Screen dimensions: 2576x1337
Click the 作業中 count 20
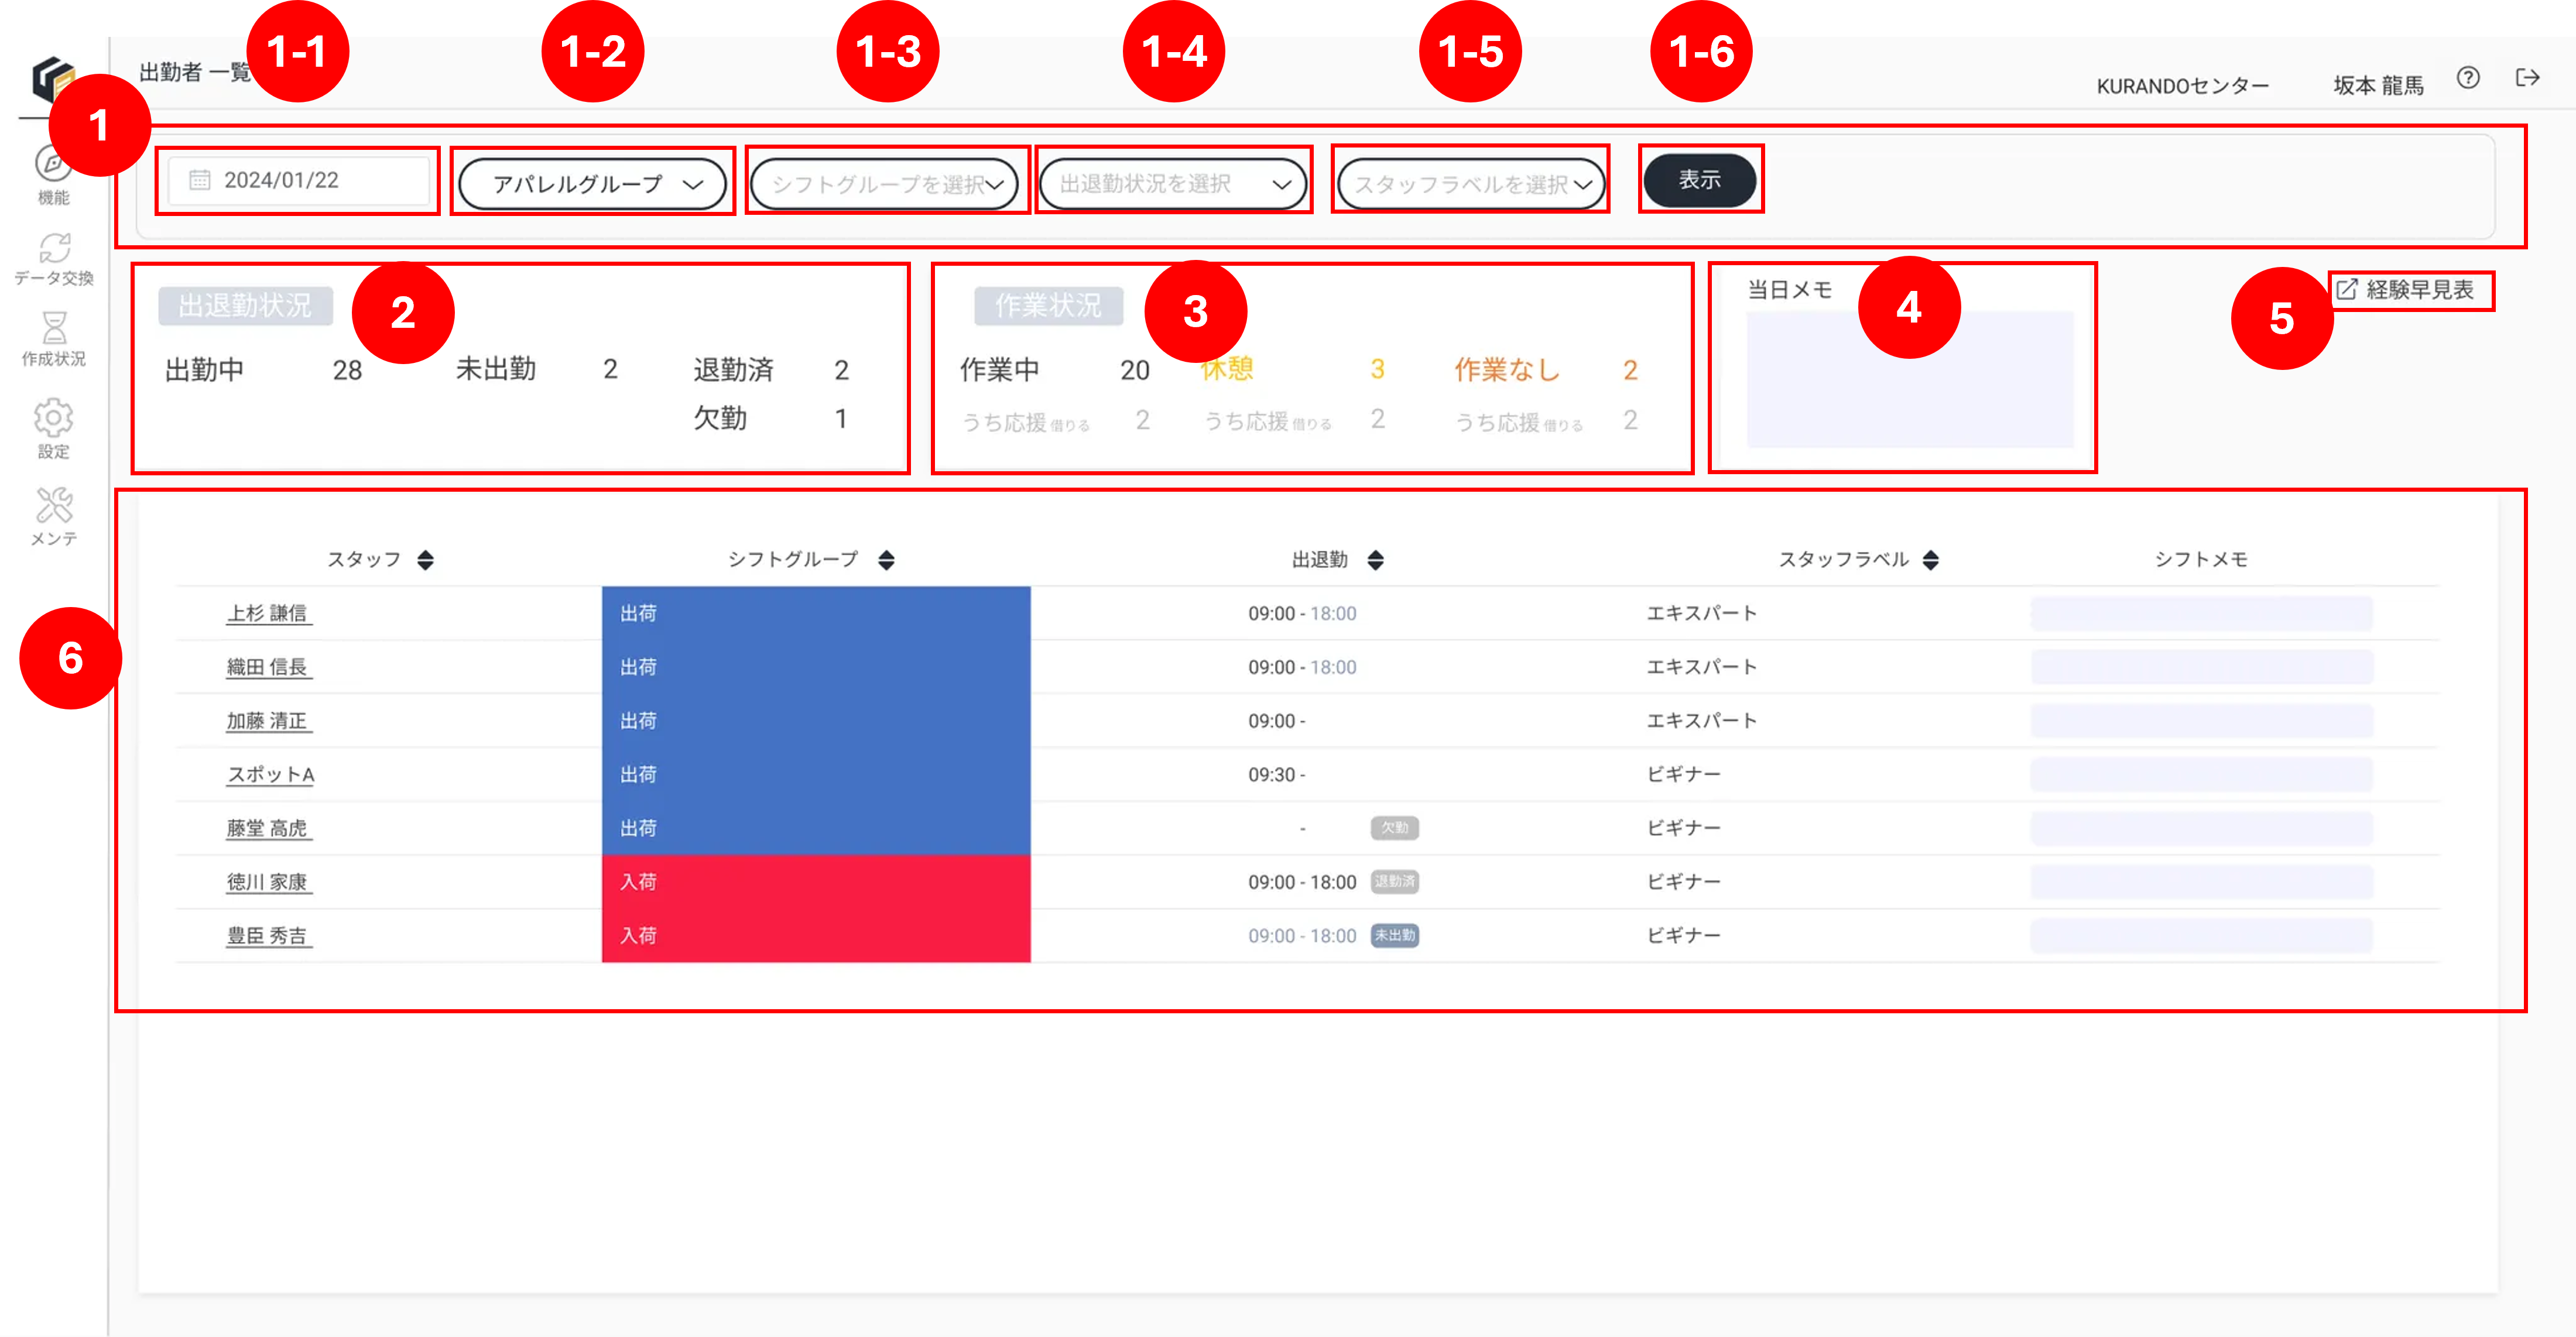coord(1134,371)
